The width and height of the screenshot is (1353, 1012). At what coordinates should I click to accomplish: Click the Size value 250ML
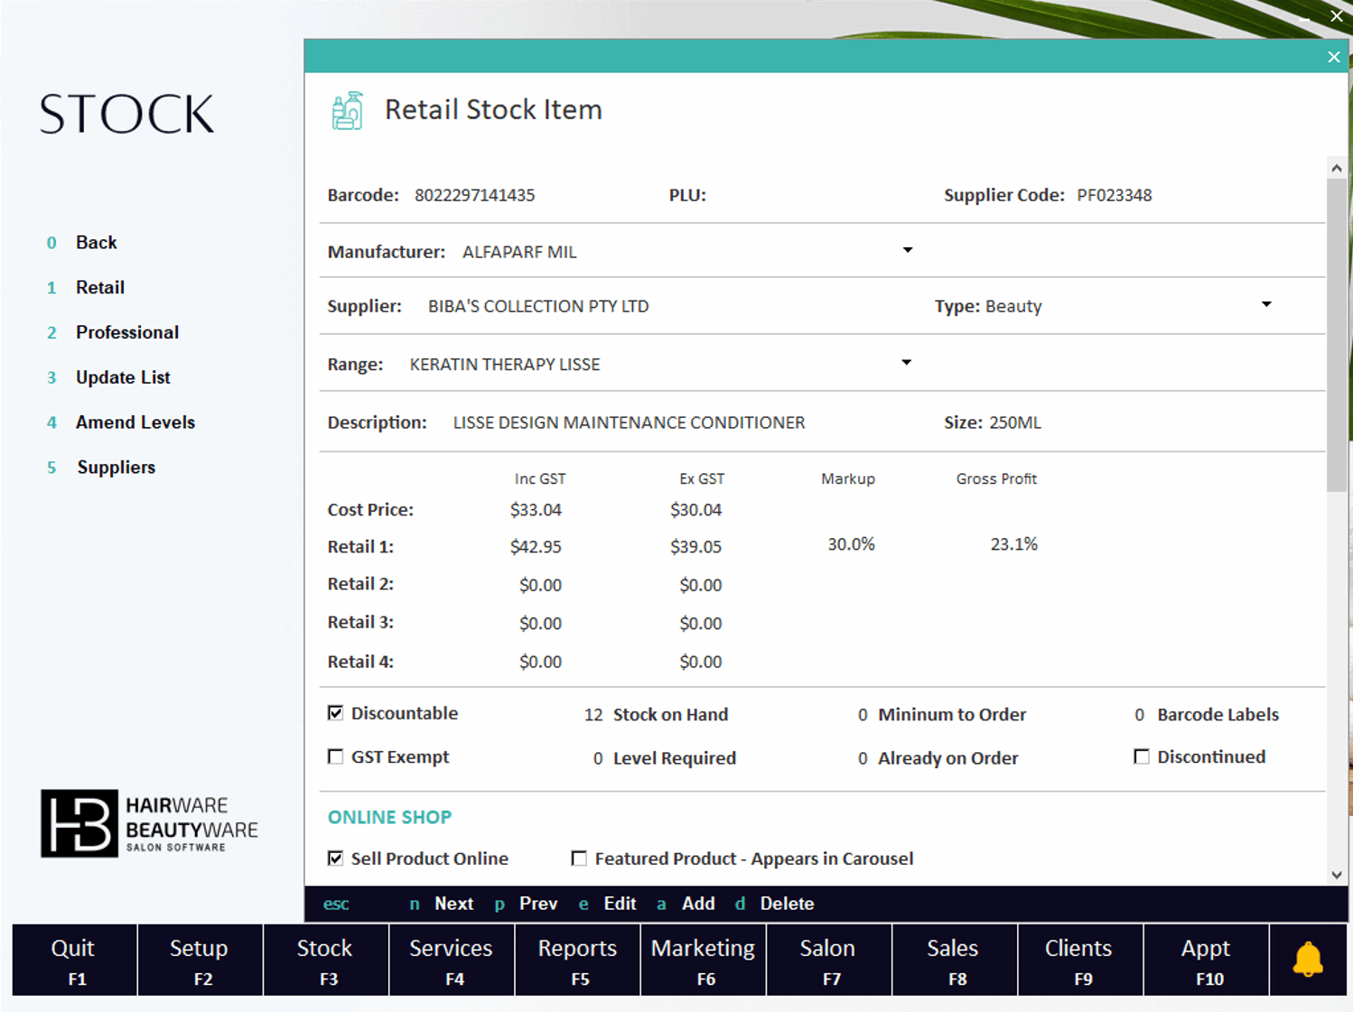tap(1015, 422)
